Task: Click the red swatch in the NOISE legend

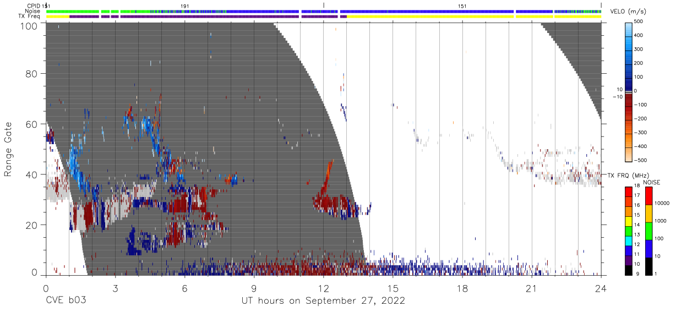Action: click(648, 196)
